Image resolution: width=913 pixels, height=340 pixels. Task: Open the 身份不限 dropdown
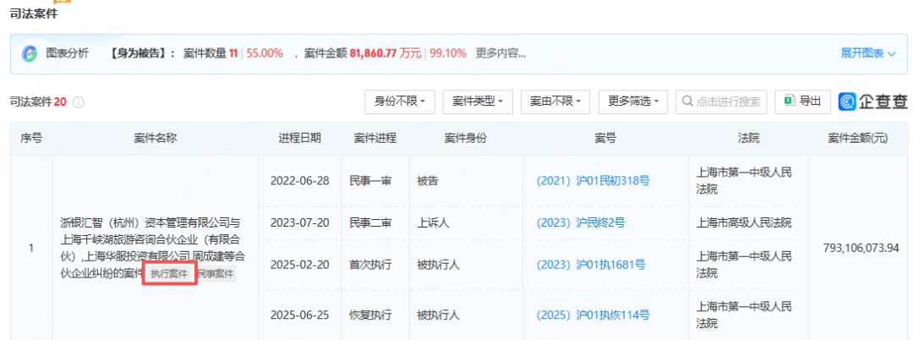coord(399,101)
